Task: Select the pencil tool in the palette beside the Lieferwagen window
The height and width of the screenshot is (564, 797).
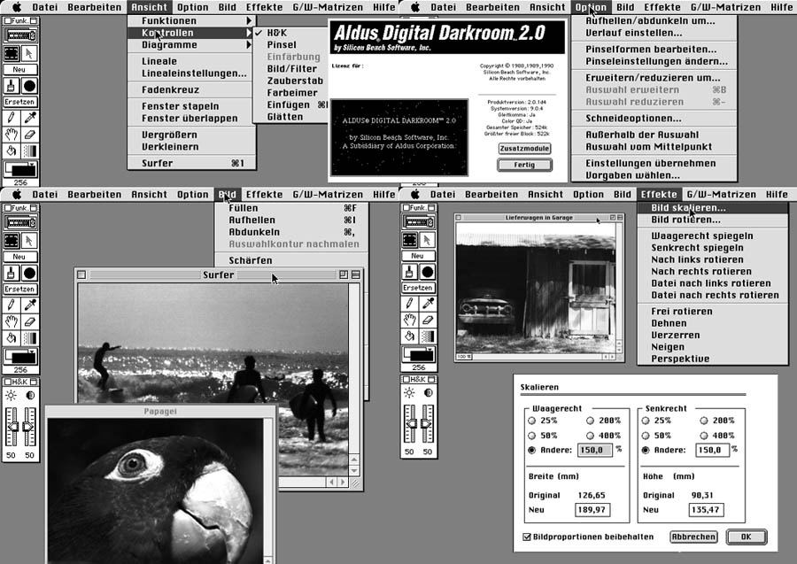Action: click(x=410, y=304)
